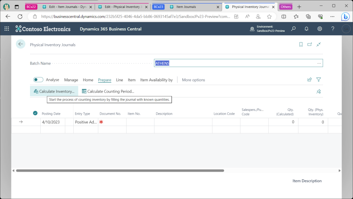
Task: Click Calculate Inventory action
Action: (54, 91)
